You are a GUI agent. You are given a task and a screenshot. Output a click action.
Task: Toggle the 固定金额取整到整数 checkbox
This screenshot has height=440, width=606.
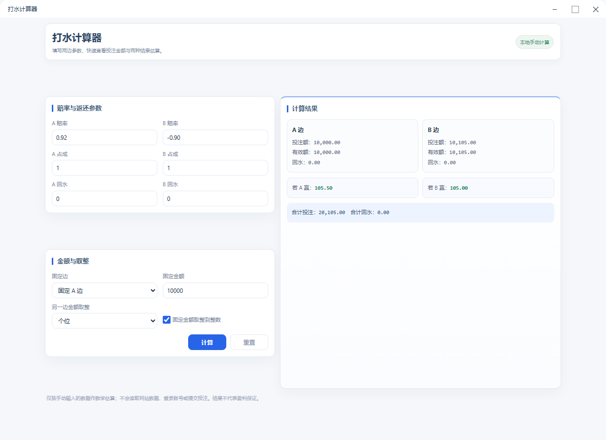point(167,320)
